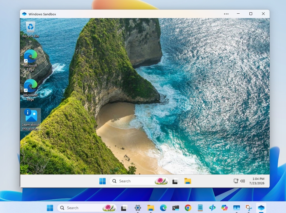Click the flower highlight in Sandbox search
Viewport: 286px width, 213px height.
pos(161,181)
